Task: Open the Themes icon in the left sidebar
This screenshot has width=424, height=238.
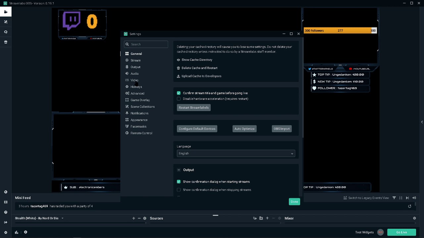Action: click(6, 22)
